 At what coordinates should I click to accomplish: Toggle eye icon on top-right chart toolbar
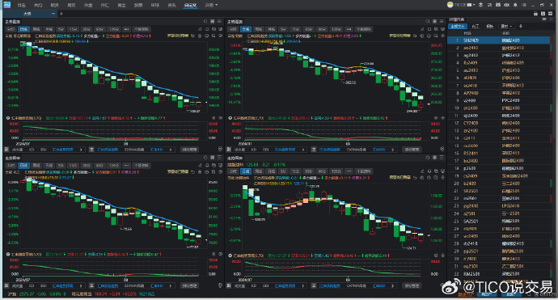point(442,36)
